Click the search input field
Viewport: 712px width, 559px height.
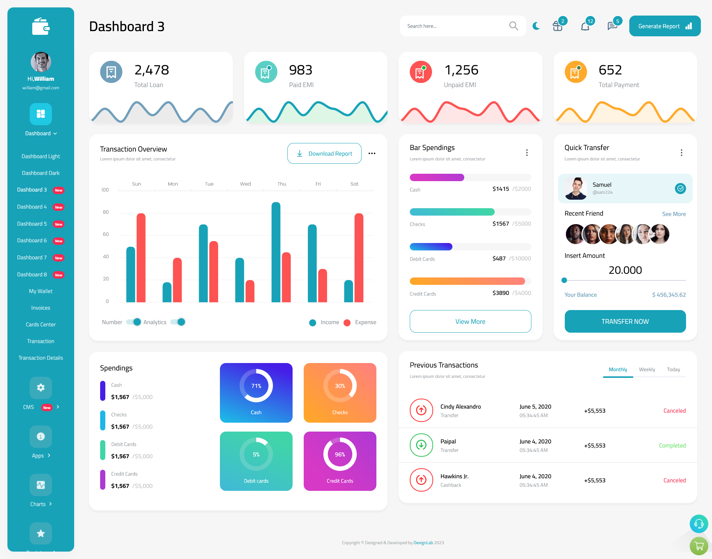pyautogui.click(x=456, y=26)
